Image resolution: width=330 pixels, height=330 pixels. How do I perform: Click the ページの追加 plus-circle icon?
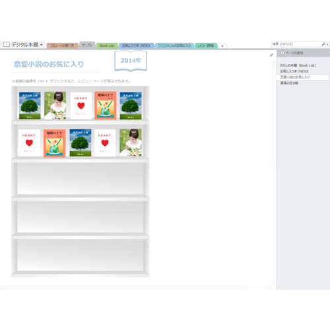(x=282, y=53)
